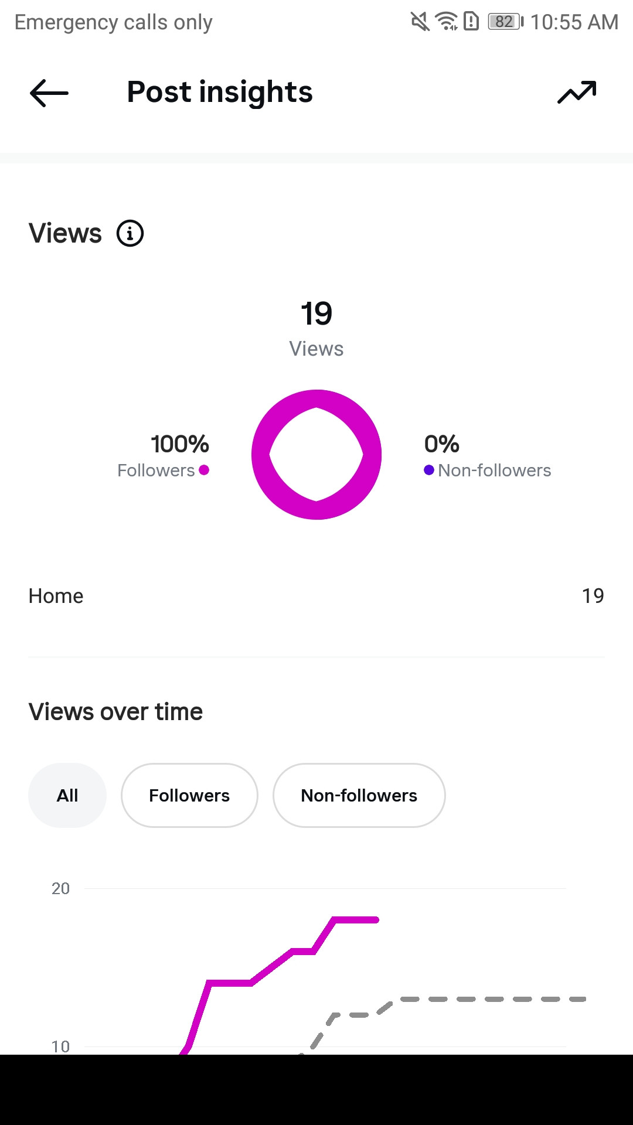Tap the Home views row
Viewport: 633px width, 1125px height.
click(316, 596)
